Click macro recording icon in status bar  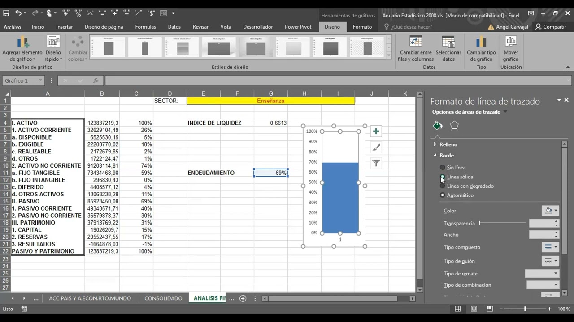[x=24, y=309]
